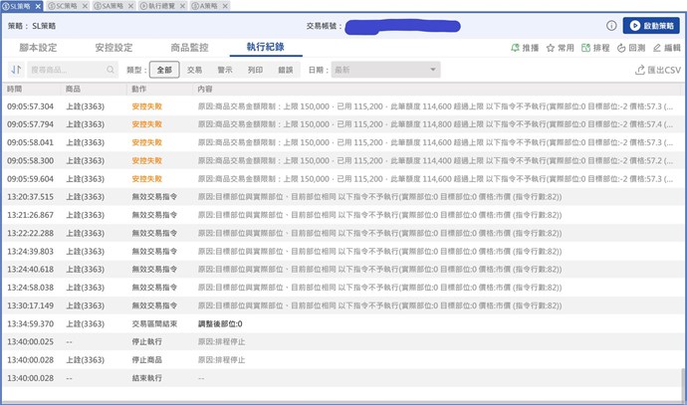Viewport: 687px width, 405px height.
Task: Open the 排程 schedule calendar icon
Action: (x=585, y=48)
